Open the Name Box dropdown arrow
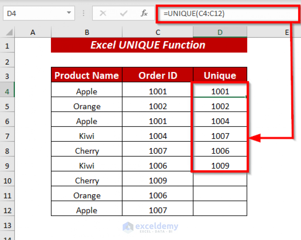The image size is (301, 240). [69, 13]
